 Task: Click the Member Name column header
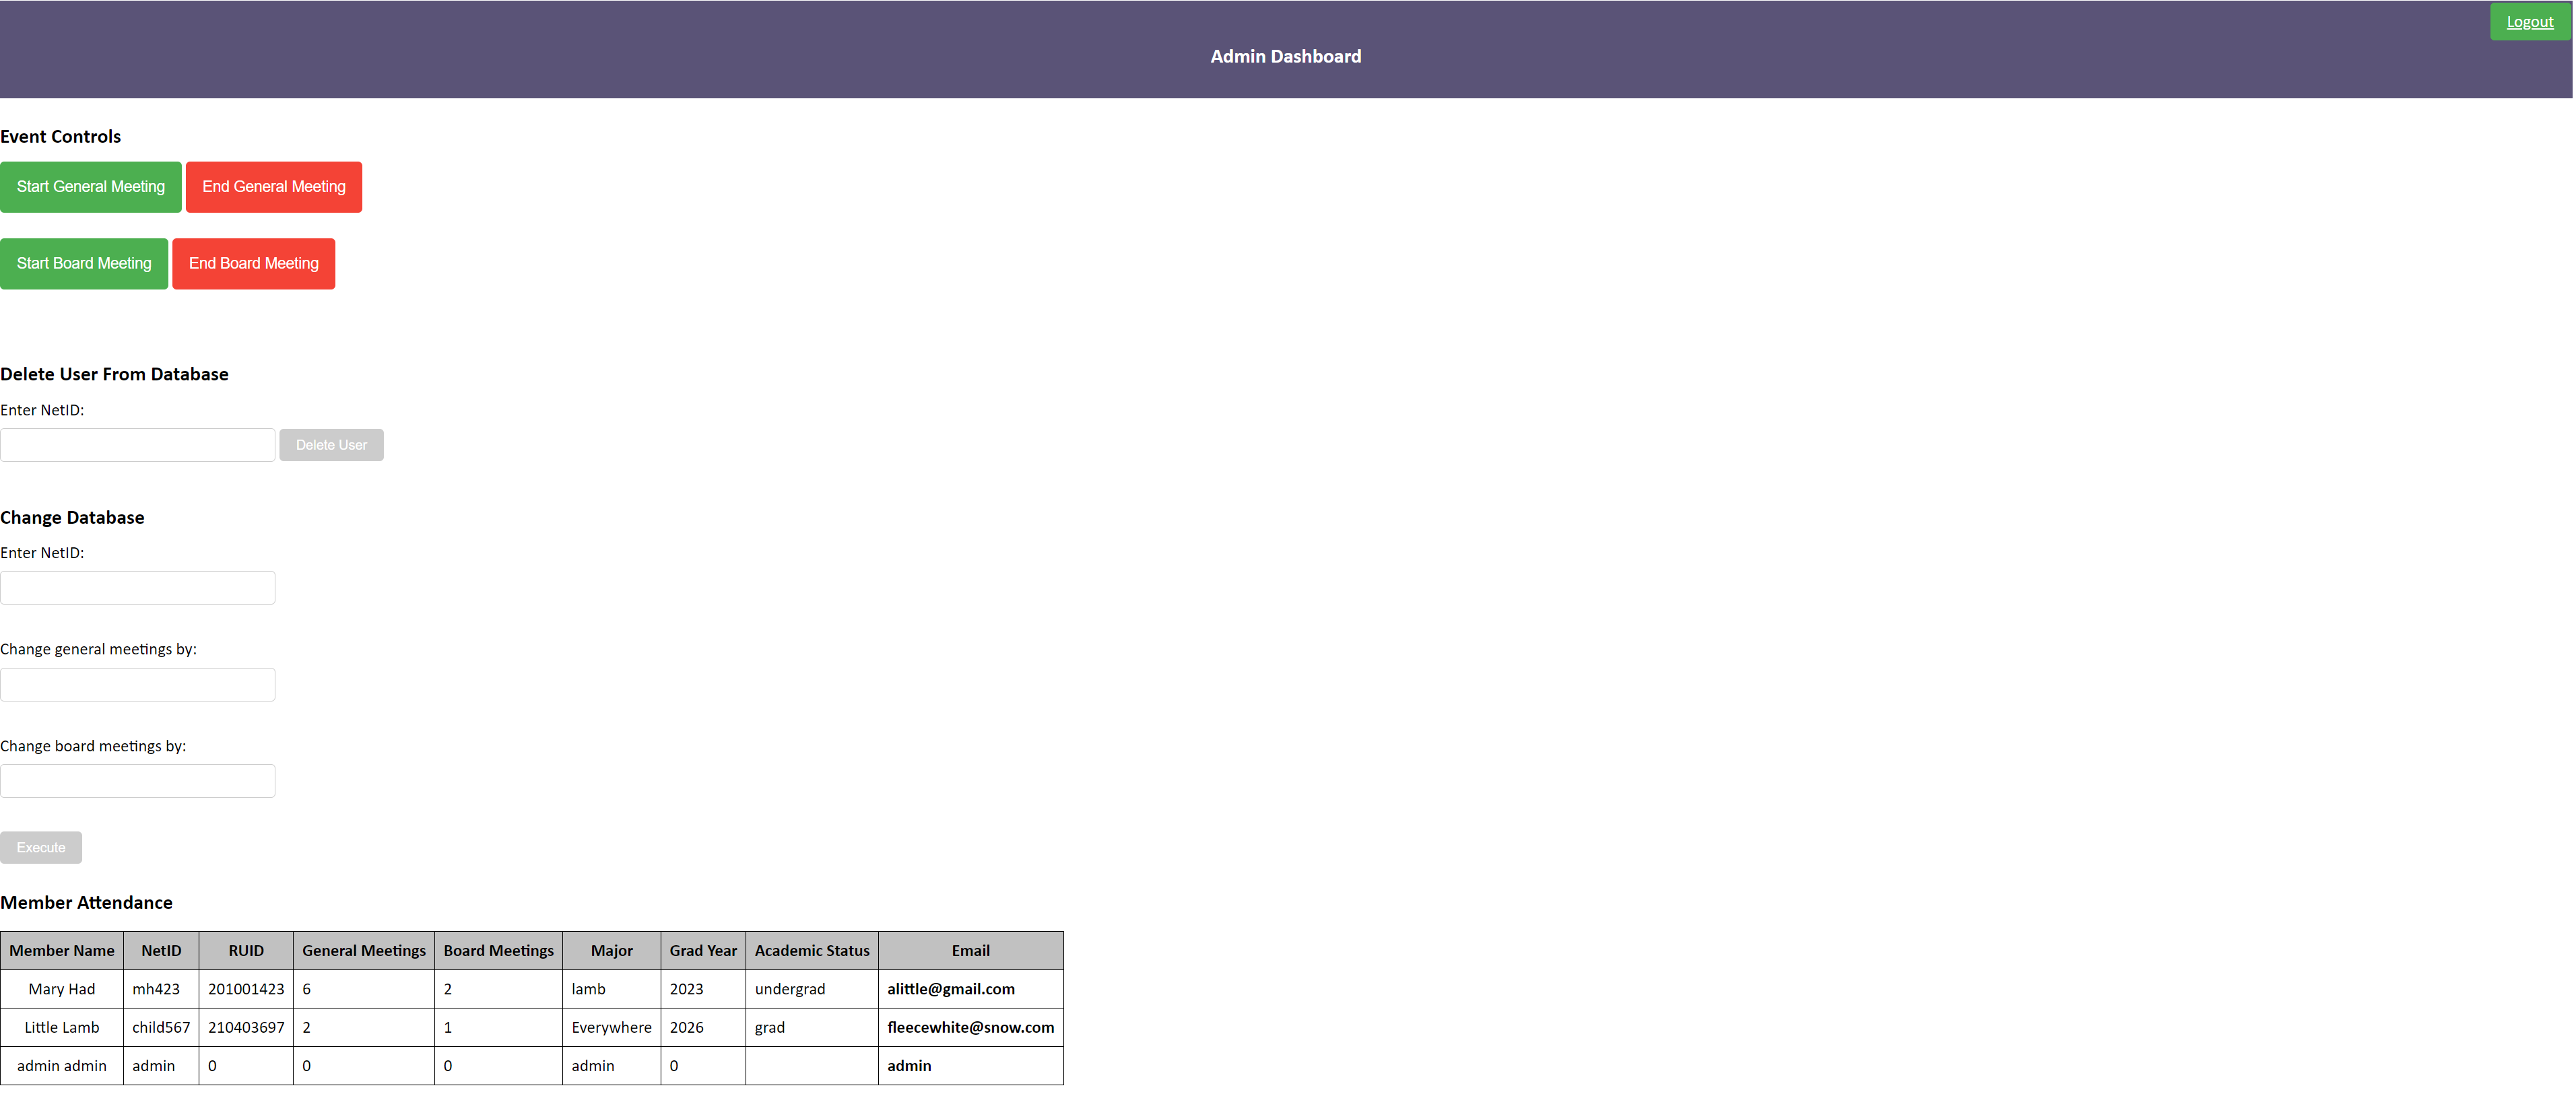click(x=62, y=951)
